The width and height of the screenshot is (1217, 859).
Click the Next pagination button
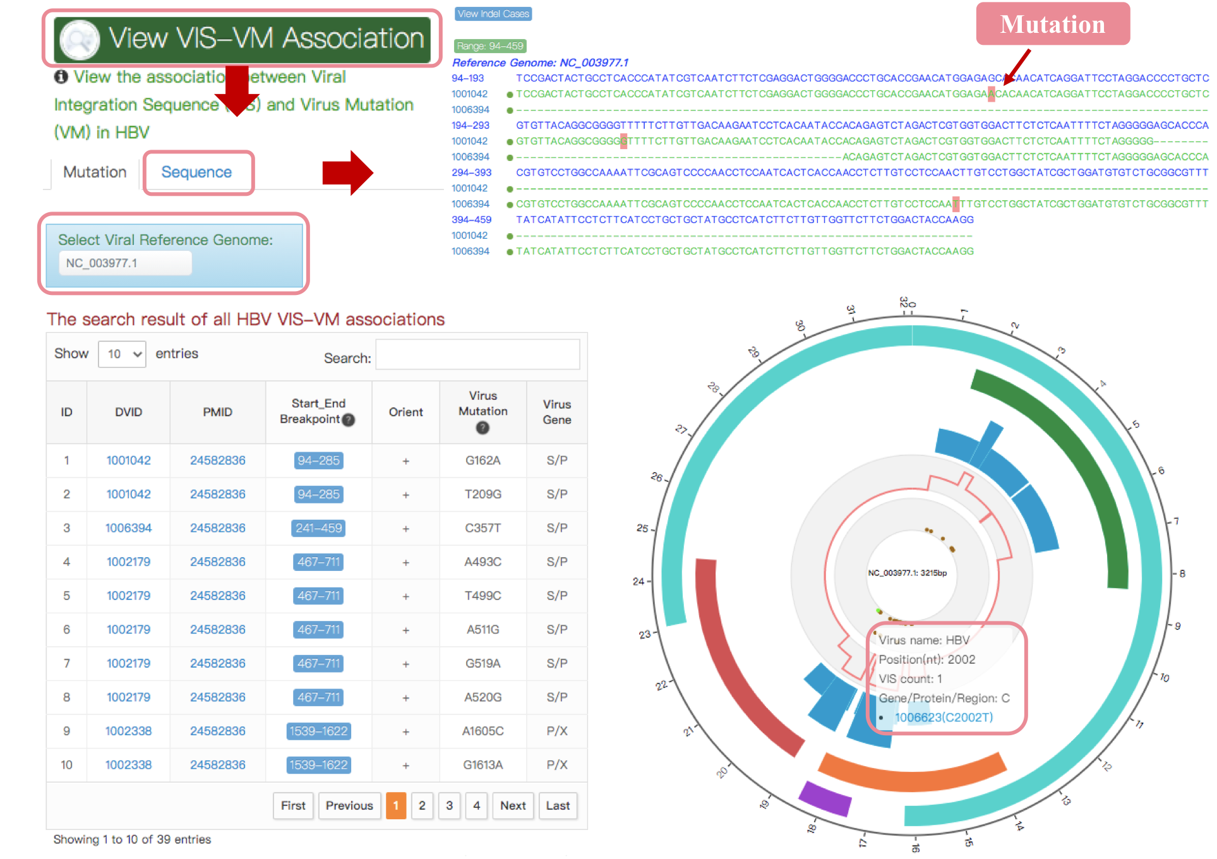pyautogui.click(x=512, y=806)
